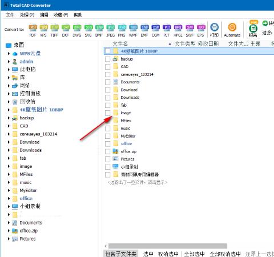Tick the Documents checkbox in file list
This screenshot has width=274, height=257.
click(x=108, y=82)
